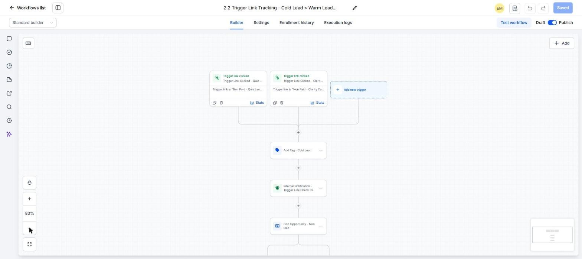The image size is (582, 259).
Task: Duplicate the Clarity trigger
Action: point(275,103)
